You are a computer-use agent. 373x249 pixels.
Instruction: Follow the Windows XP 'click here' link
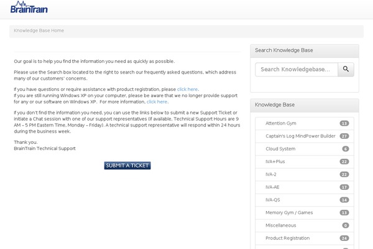157,101
